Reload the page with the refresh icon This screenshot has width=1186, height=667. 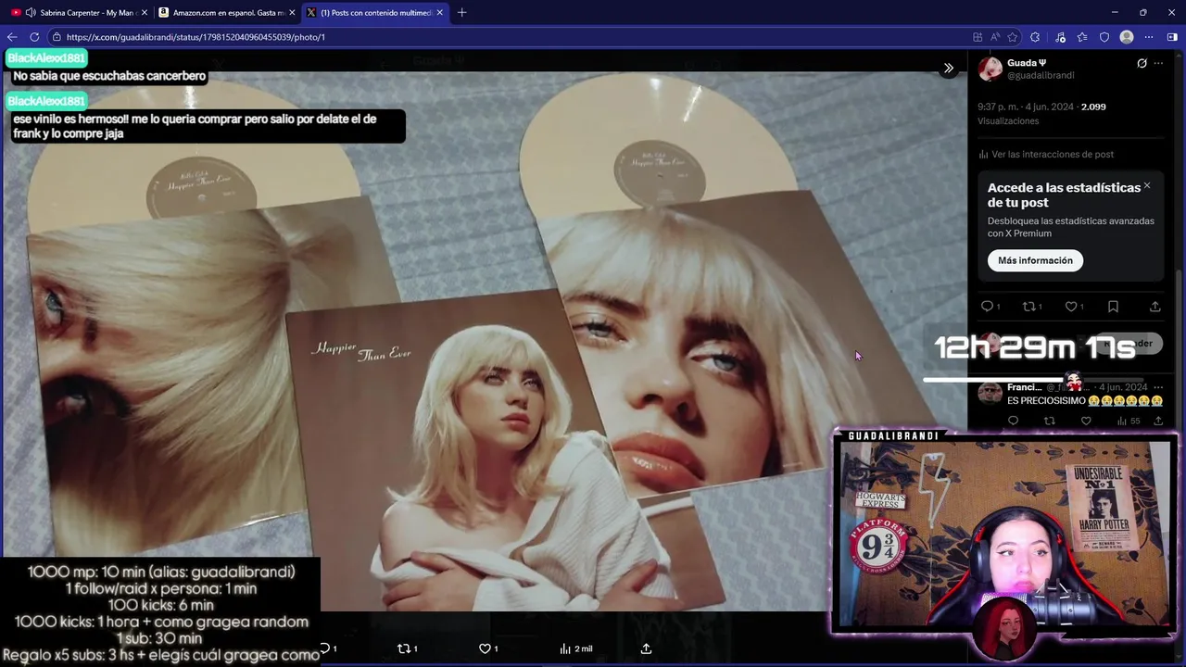click(x=34, y=37)
